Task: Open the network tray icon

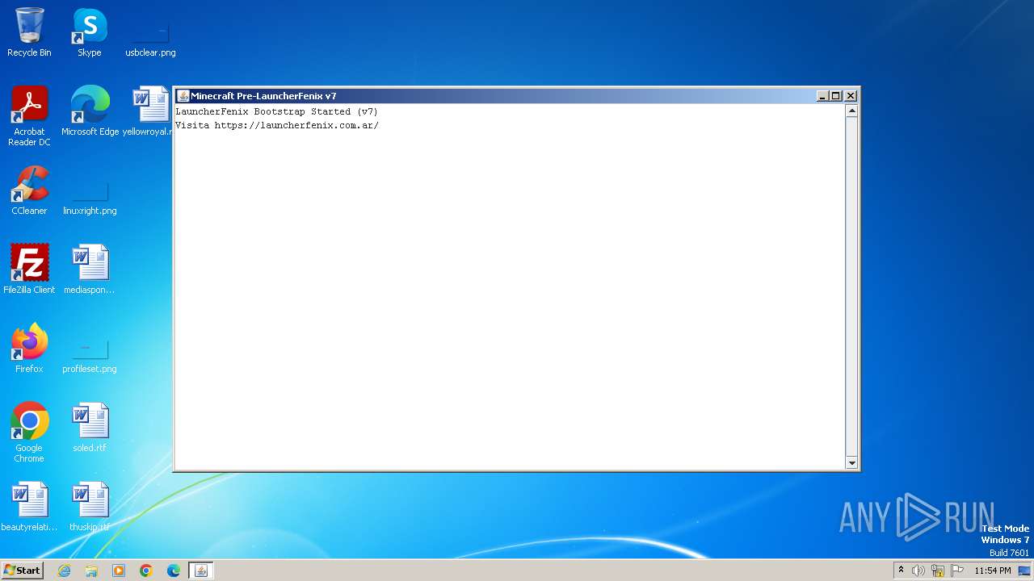Action: pos(938,571)
